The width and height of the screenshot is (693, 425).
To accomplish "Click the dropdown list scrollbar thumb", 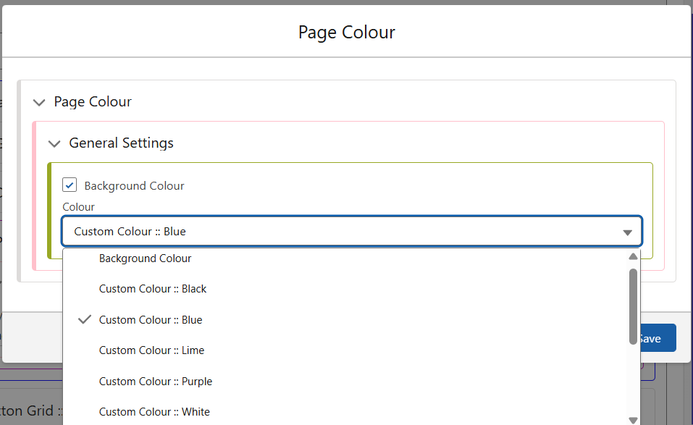I will pos(633,306).
